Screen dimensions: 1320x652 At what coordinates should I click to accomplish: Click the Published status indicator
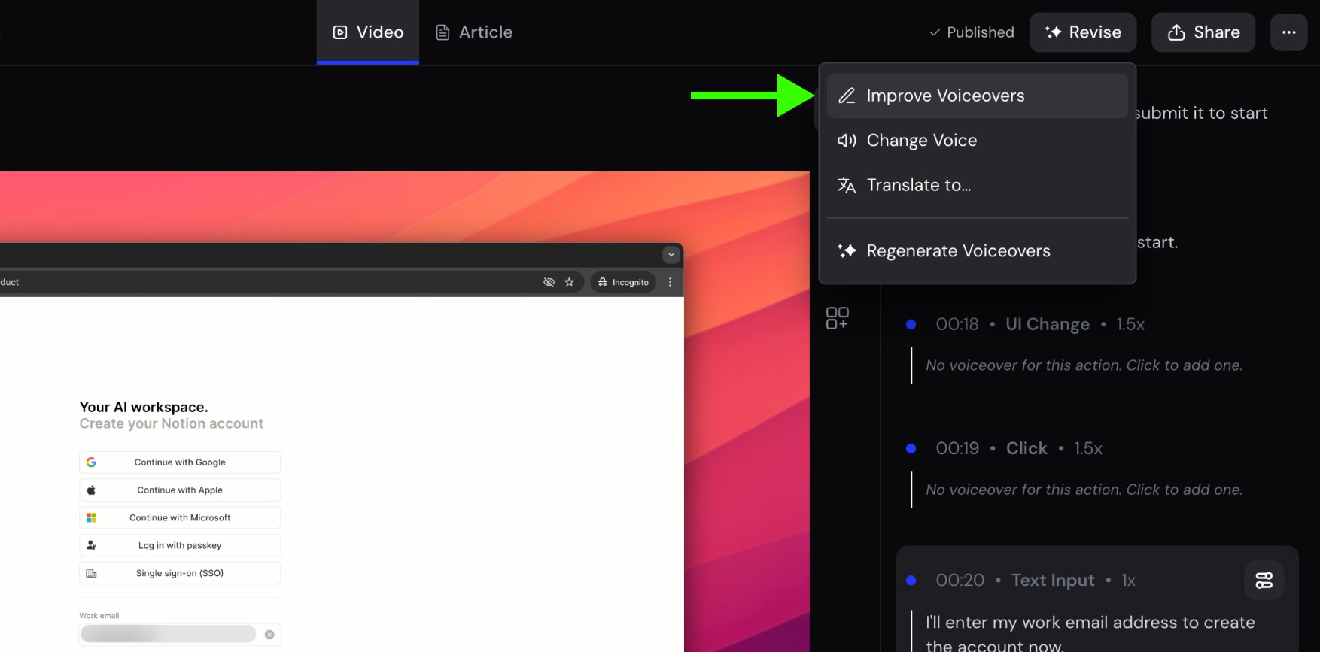(972, 32)
